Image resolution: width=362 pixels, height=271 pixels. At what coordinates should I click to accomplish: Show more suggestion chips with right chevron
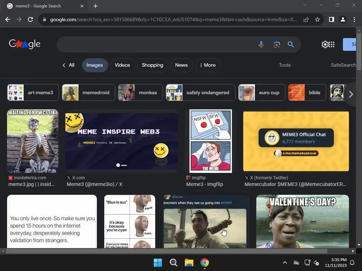click(351, 94)
